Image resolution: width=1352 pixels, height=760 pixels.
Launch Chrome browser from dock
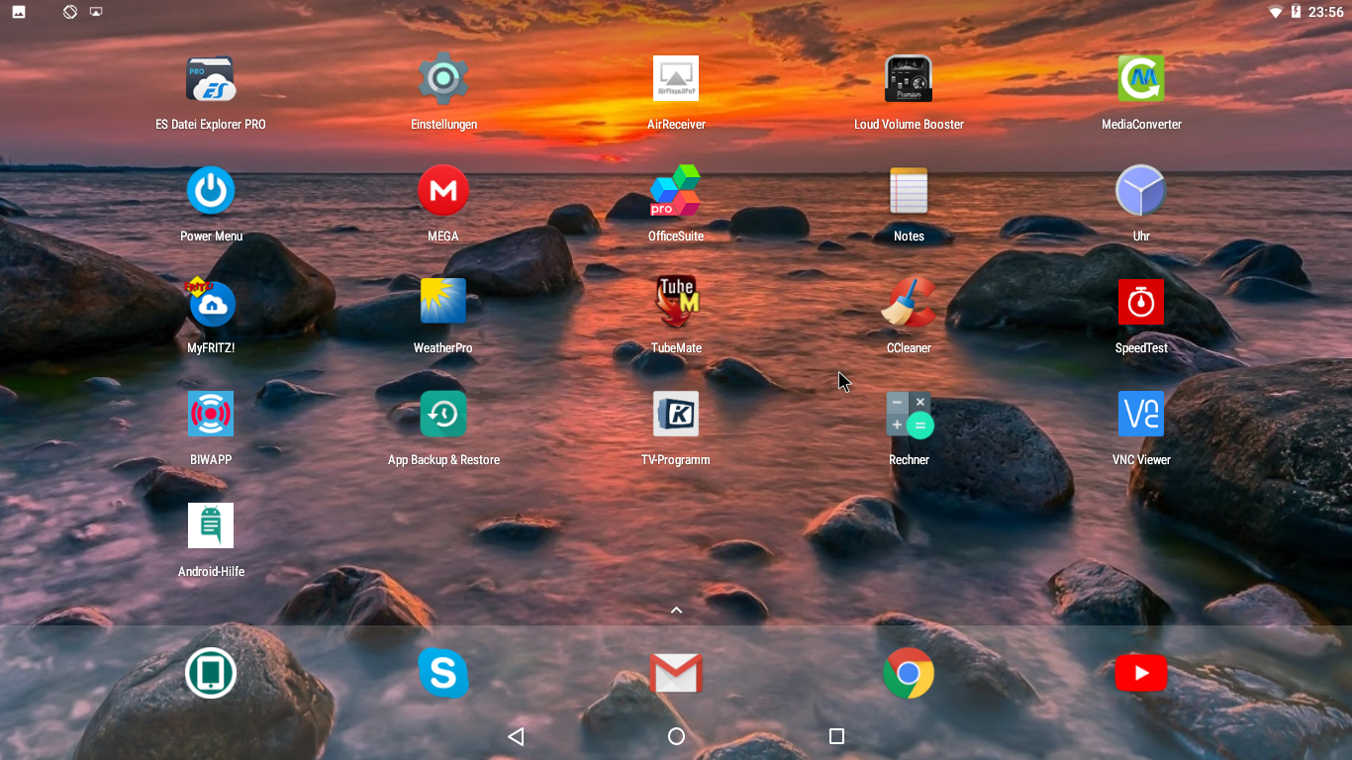(x=909, y=674)
